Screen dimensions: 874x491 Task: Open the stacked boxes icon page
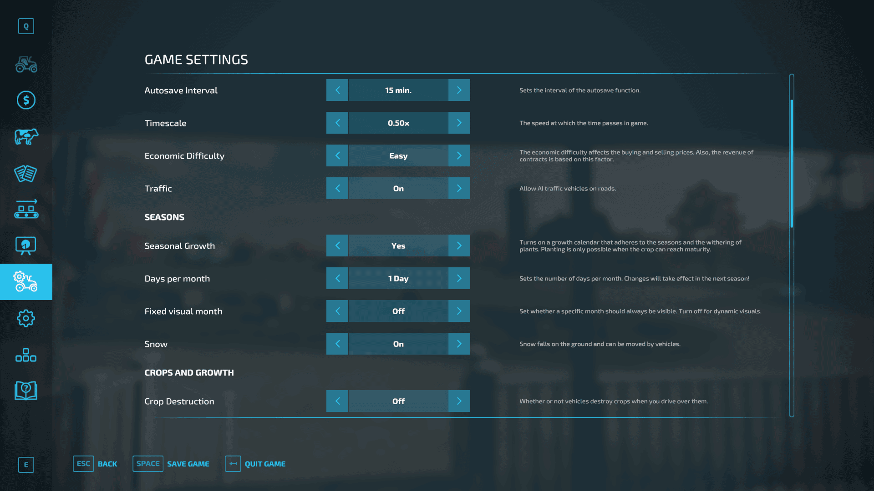tap(26, 355)
